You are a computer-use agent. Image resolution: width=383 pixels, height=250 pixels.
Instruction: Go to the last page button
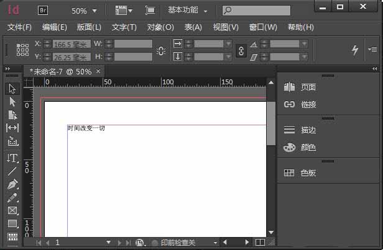pyautogui.click(x=128, y=243)
